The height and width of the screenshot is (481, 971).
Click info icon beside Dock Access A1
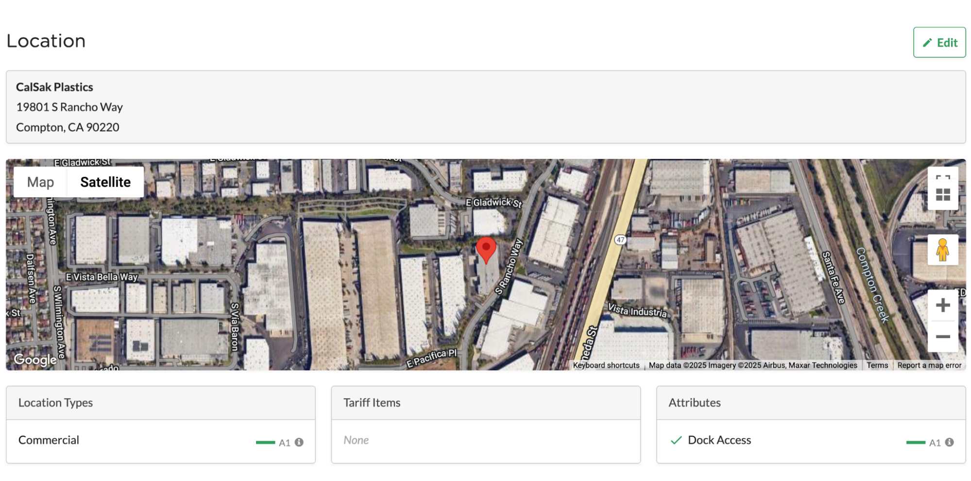[x=950, y=442]
